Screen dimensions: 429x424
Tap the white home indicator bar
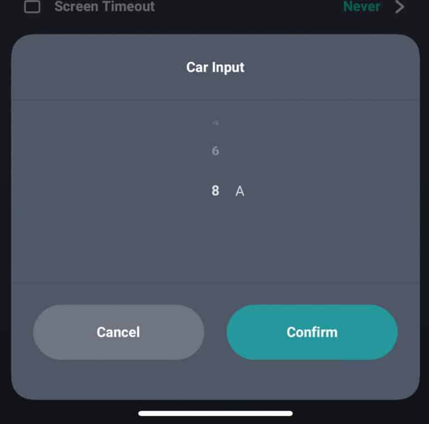click(215, 413)
